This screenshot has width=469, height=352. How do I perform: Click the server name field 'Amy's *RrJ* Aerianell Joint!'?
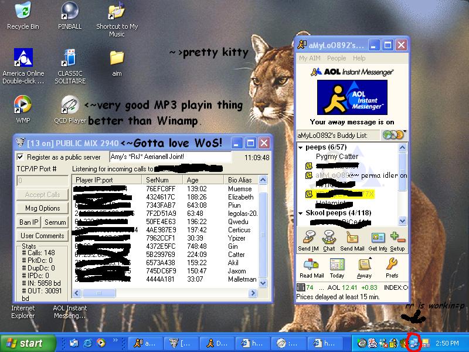[x=171, y=157]
